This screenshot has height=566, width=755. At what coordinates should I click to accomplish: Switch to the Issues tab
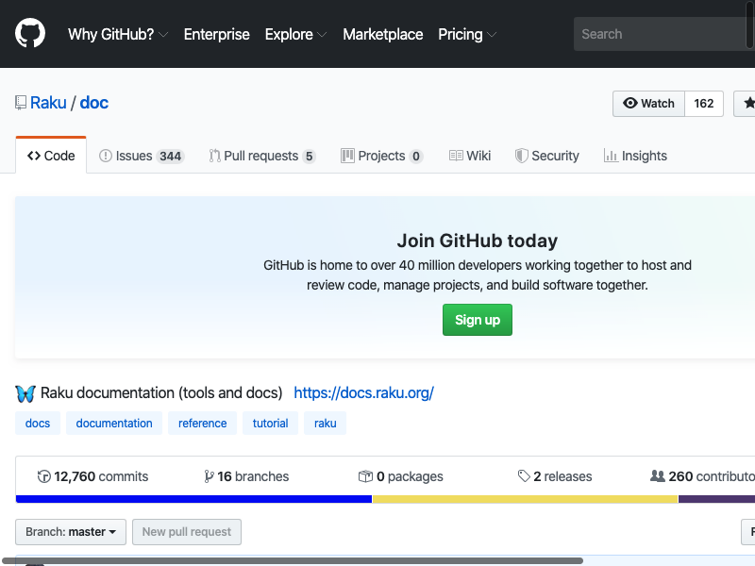142,156
